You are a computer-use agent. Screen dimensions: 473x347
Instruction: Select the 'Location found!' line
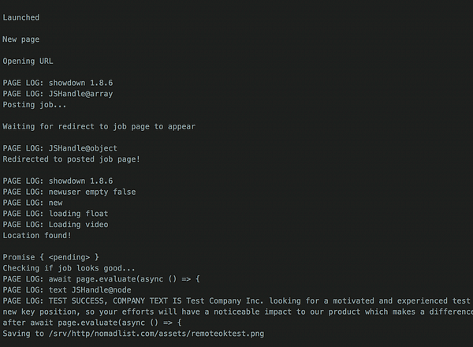(x=37, y=235)
